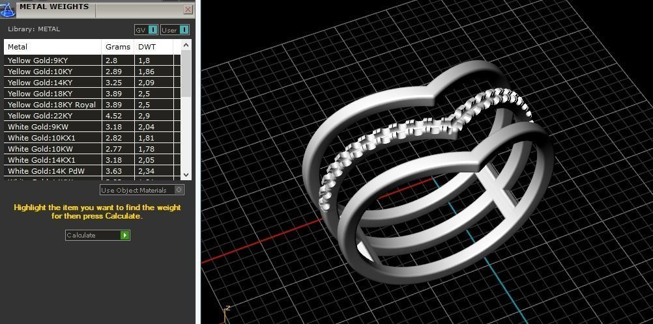Select the White Gold:14KX1 row

click(x=93, y=159)
